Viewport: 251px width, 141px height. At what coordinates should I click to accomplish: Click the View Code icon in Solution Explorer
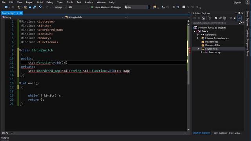point(231,18)
